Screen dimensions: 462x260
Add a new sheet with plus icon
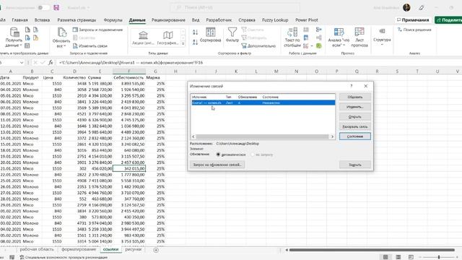click(x=156, y=250)
